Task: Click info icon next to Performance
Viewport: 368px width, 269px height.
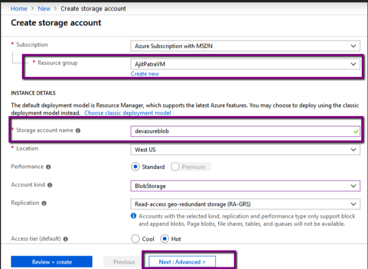Action: 49,166
